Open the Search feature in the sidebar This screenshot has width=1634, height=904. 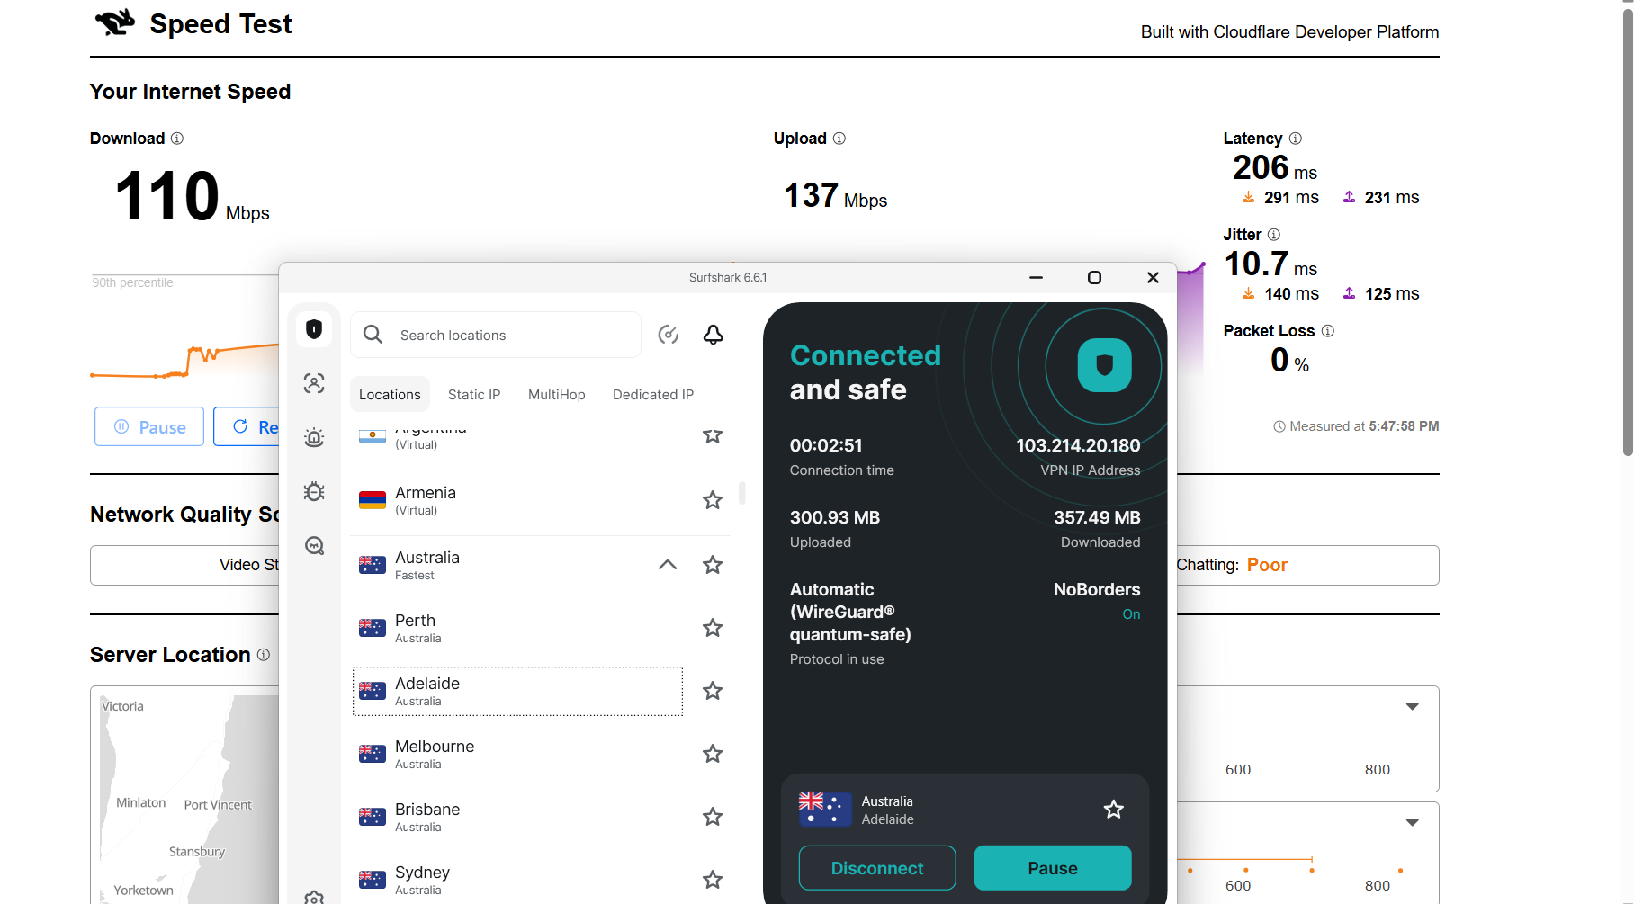[x=314, y=546]
